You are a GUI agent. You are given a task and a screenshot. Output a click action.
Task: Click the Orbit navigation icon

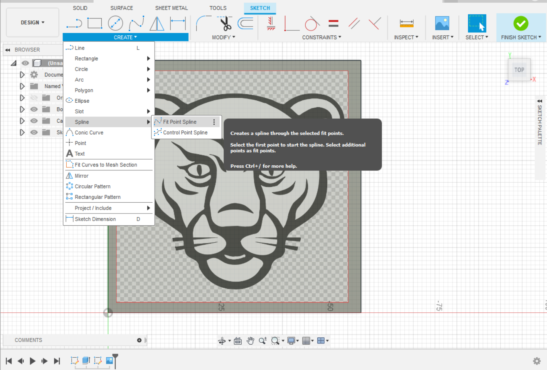222,341
